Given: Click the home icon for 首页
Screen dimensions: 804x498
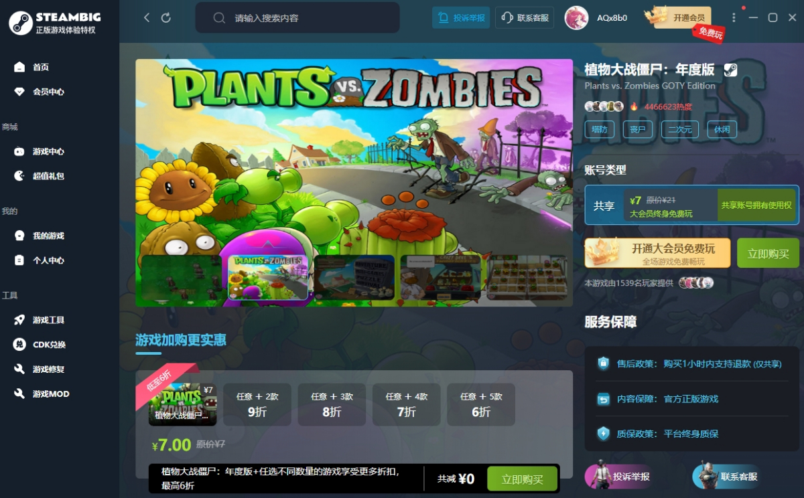Looking at the screenshot, I should tap(19, 67).
